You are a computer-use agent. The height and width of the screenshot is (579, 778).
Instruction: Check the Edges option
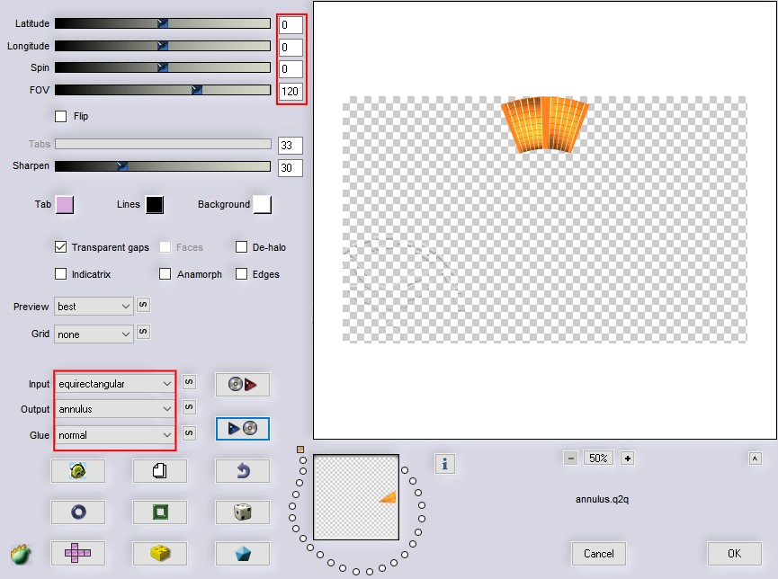point(242,274)
